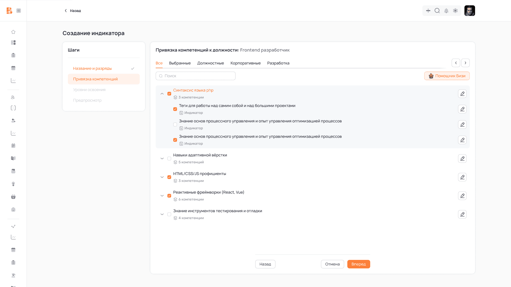Click edit pencil for Синтаксис языка php
511x287 pixels.
462,94
